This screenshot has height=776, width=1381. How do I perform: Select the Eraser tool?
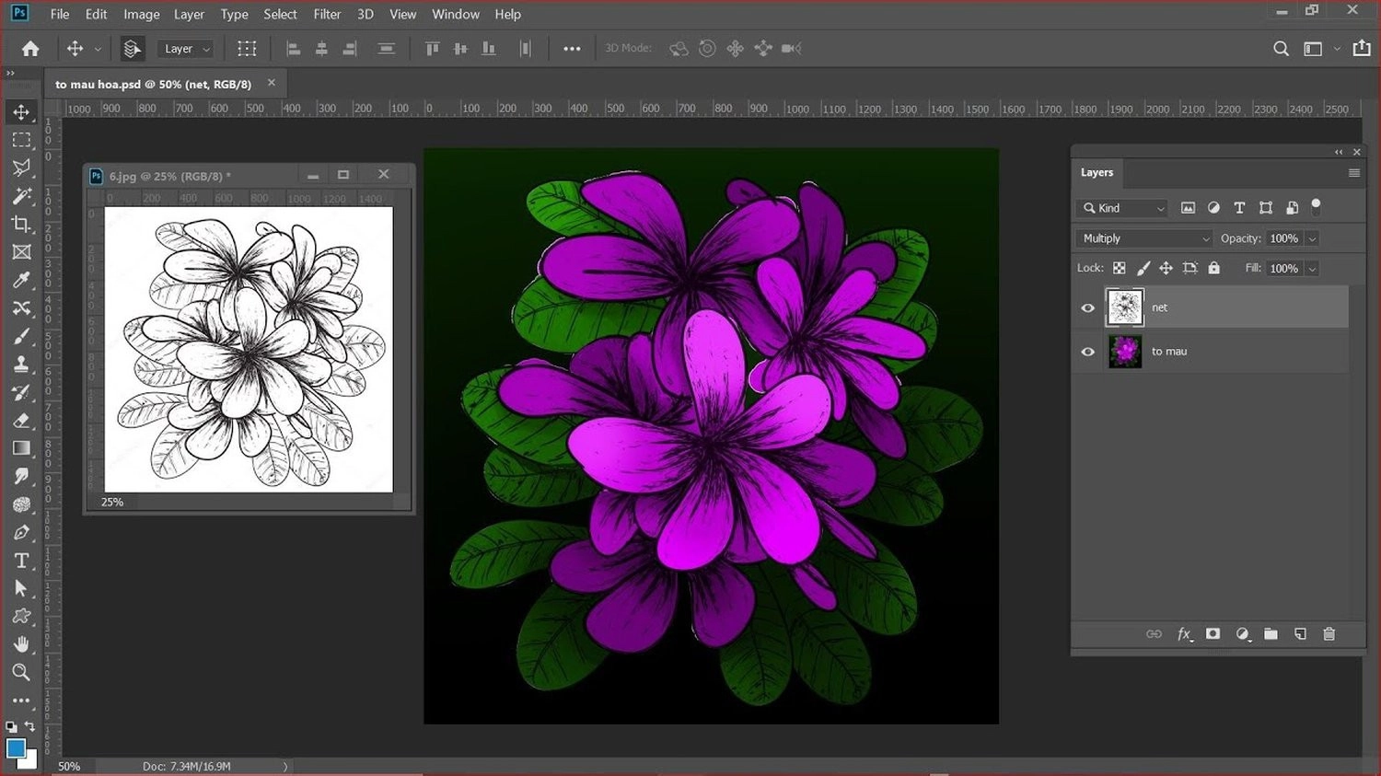click(x=21, y=421)
